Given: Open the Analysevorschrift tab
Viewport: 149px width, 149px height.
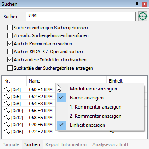Looking at the screenshot, I should click(111, 144).
